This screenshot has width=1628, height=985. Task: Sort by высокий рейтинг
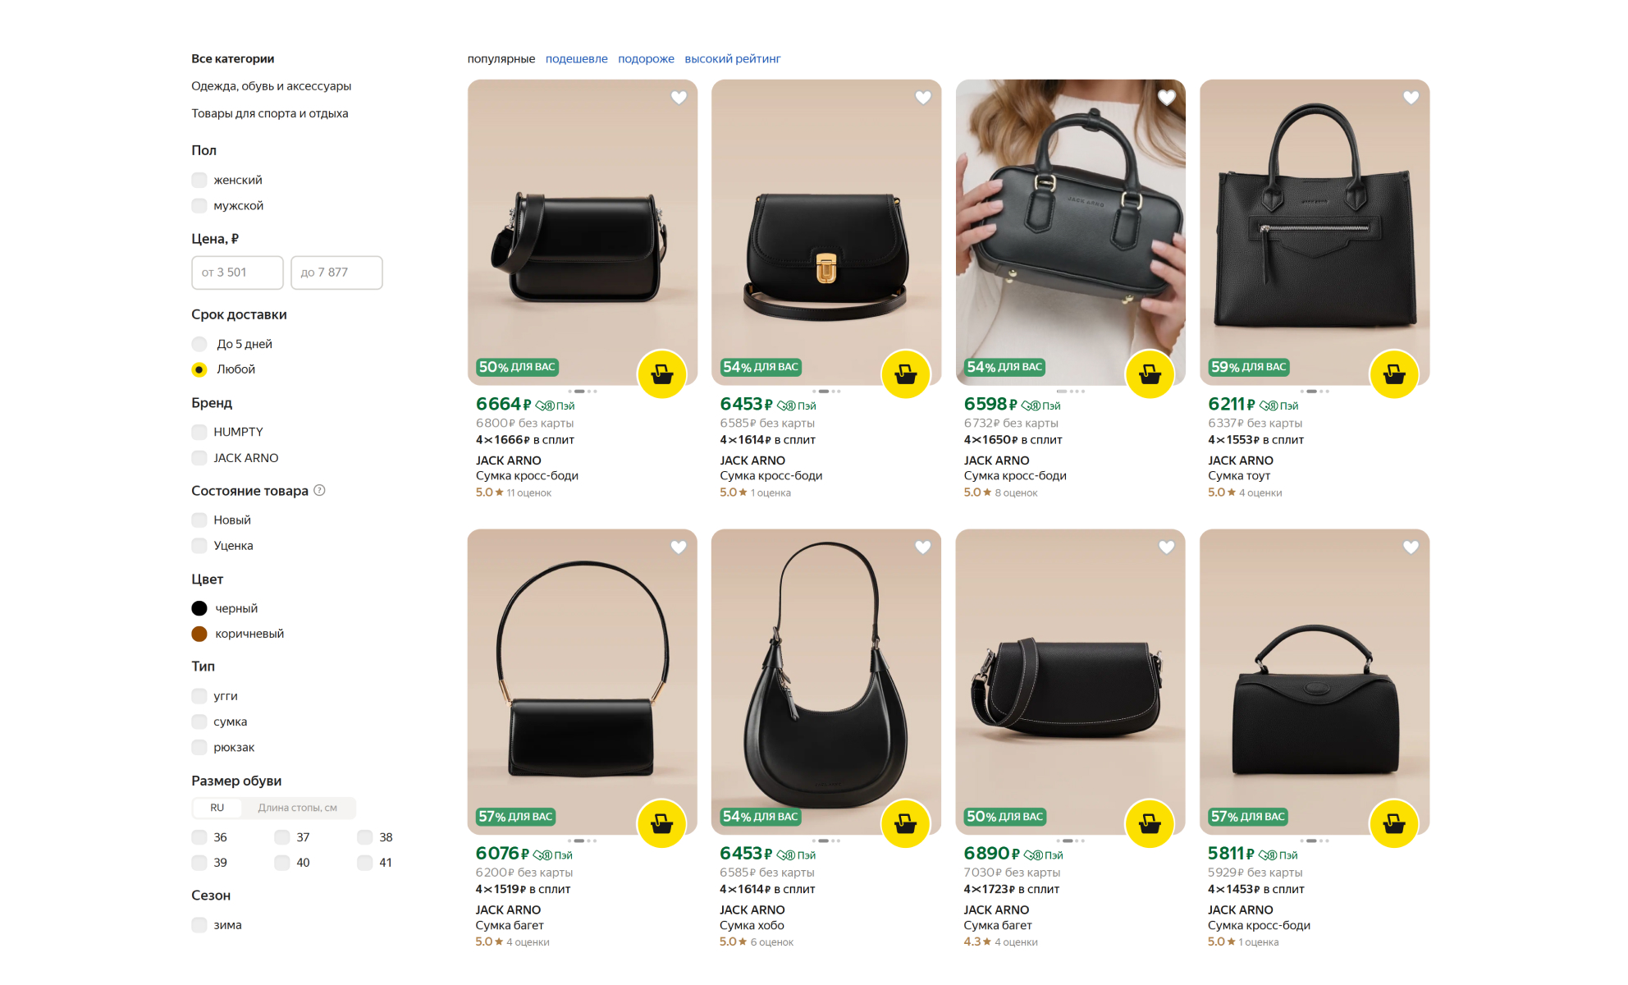tap(732, 59)
